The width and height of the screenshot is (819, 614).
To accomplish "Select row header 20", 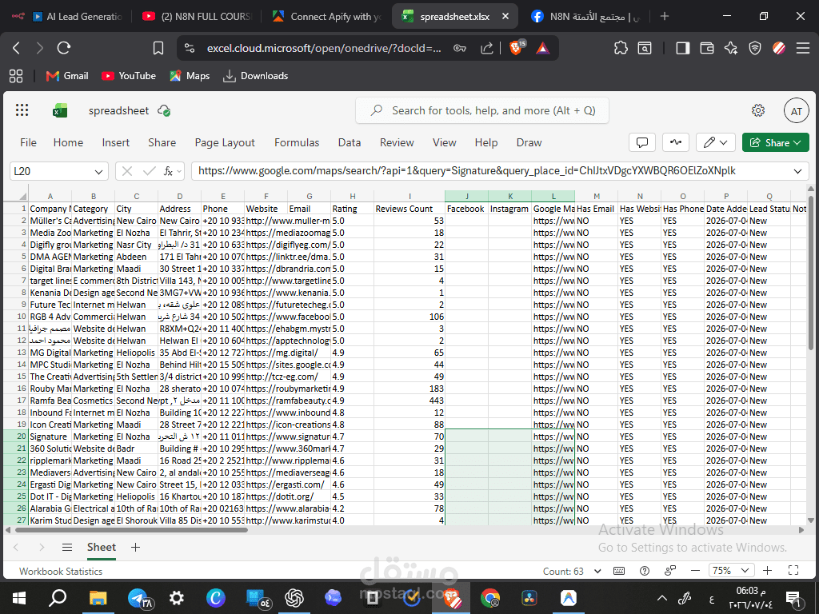I will click(x=16, y=436).
